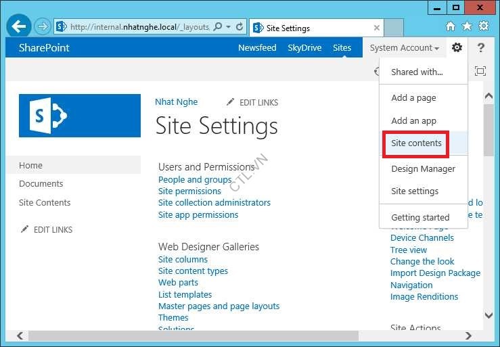This screenshot has height=347, width=500.
Task: Click the SharePoint brand label
Action: click(x=44, y=48)
